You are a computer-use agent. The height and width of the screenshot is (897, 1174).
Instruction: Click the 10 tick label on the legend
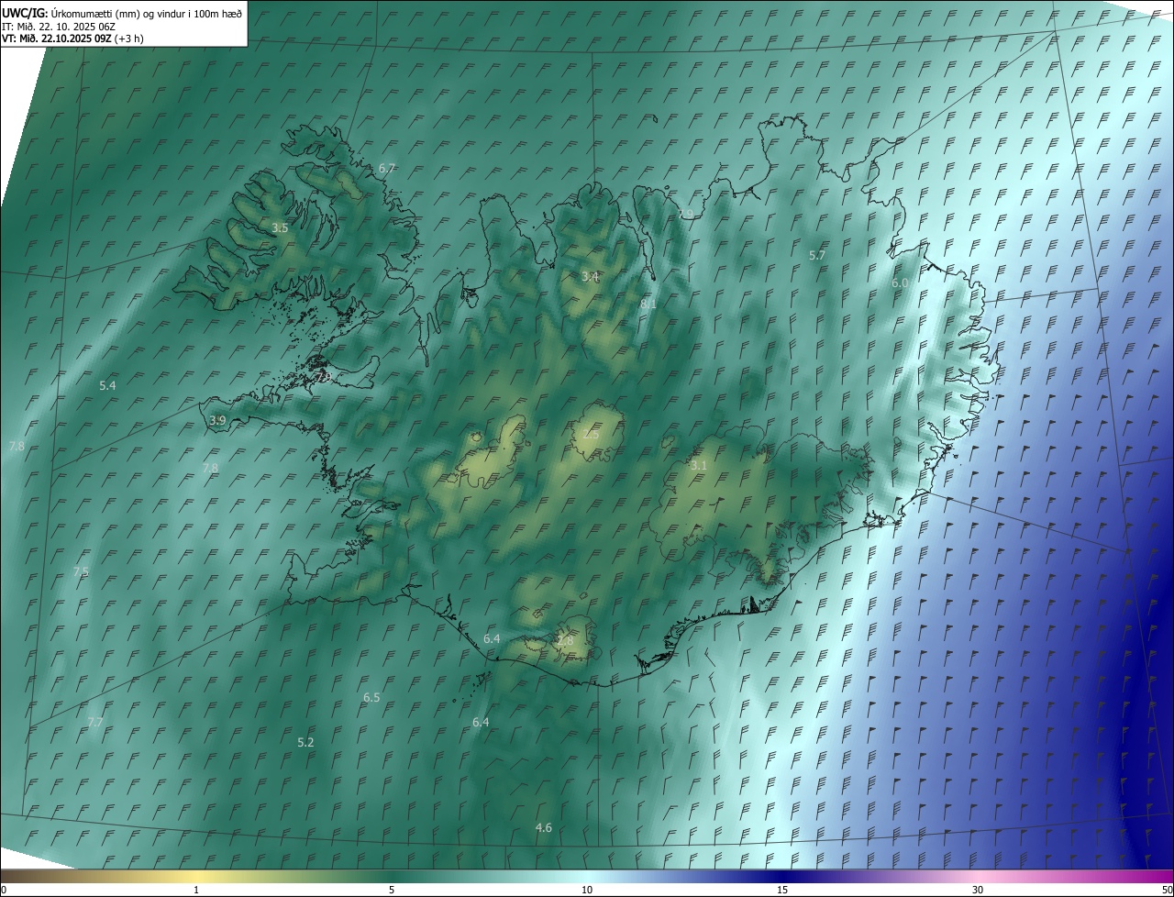tap(587, 891)
